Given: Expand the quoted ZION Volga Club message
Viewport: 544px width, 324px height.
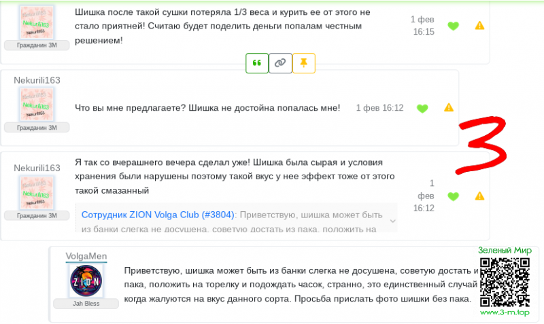Looking at the screenshot, I should coord(392,220).
